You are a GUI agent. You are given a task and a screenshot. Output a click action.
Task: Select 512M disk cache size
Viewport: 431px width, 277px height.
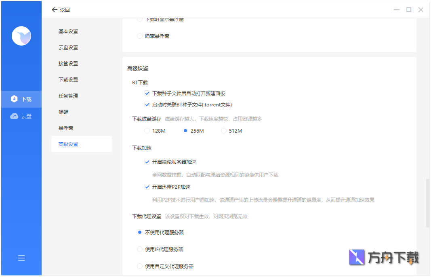click(223, 130)
